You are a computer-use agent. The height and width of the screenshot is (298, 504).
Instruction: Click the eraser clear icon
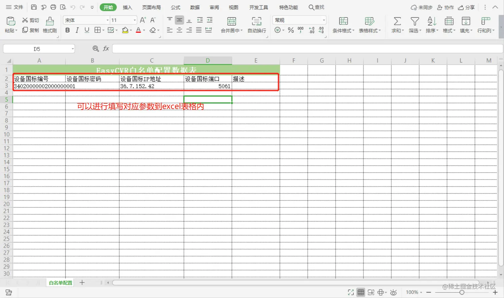click(153, 30)
